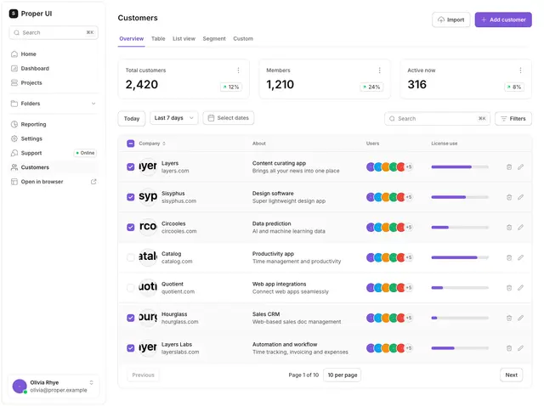Viewport: 544px width, 406px height.
Task: Go to Home in the sidebar
Action: pos(54,54)
